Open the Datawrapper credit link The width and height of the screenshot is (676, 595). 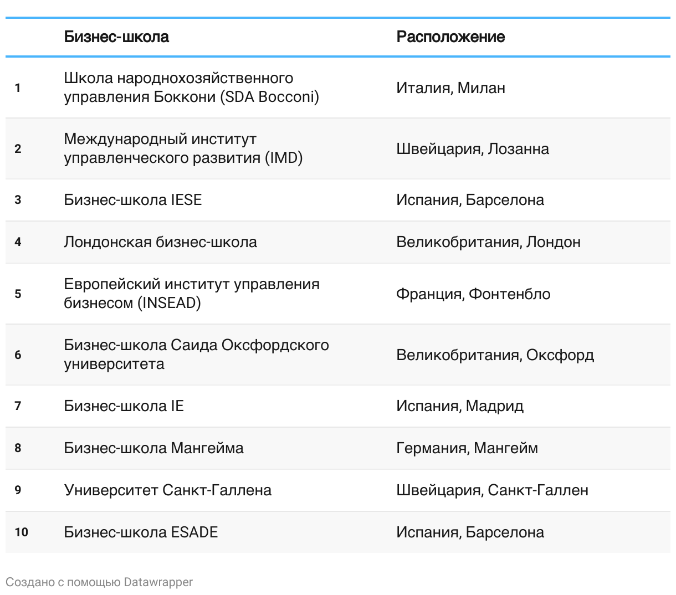[158, 582]
